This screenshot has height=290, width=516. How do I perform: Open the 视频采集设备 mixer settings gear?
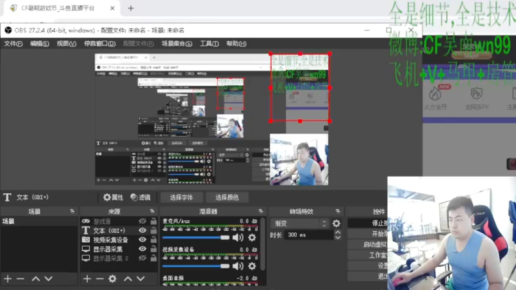click(252, 266)
